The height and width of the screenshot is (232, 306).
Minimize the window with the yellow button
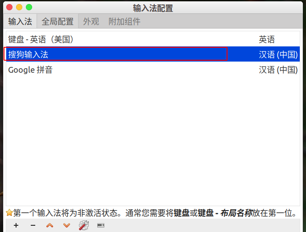click(x=19, y=7)
